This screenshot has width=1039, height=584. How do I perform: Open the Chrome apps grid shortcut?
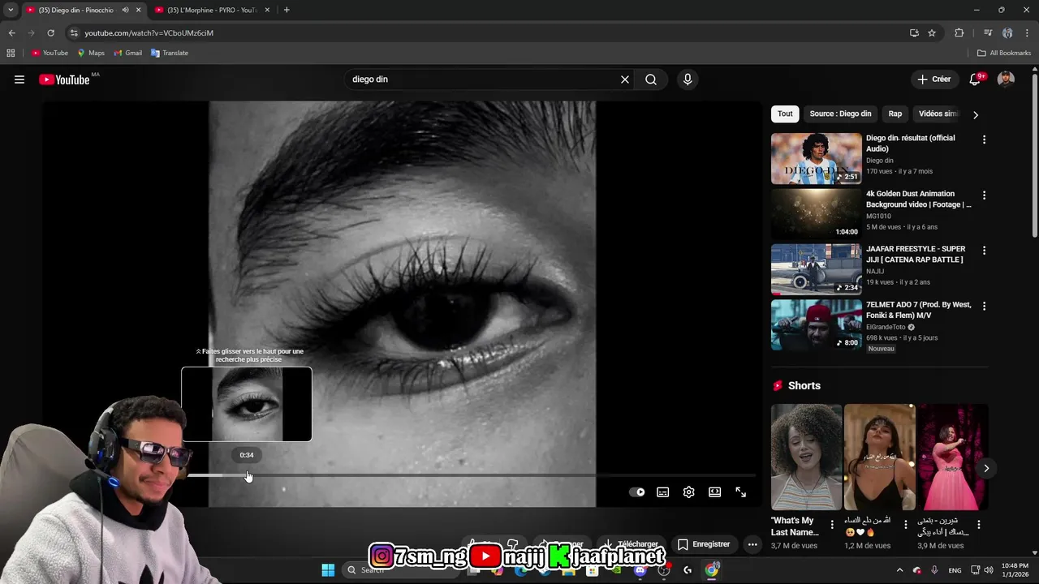coord(11,53)
